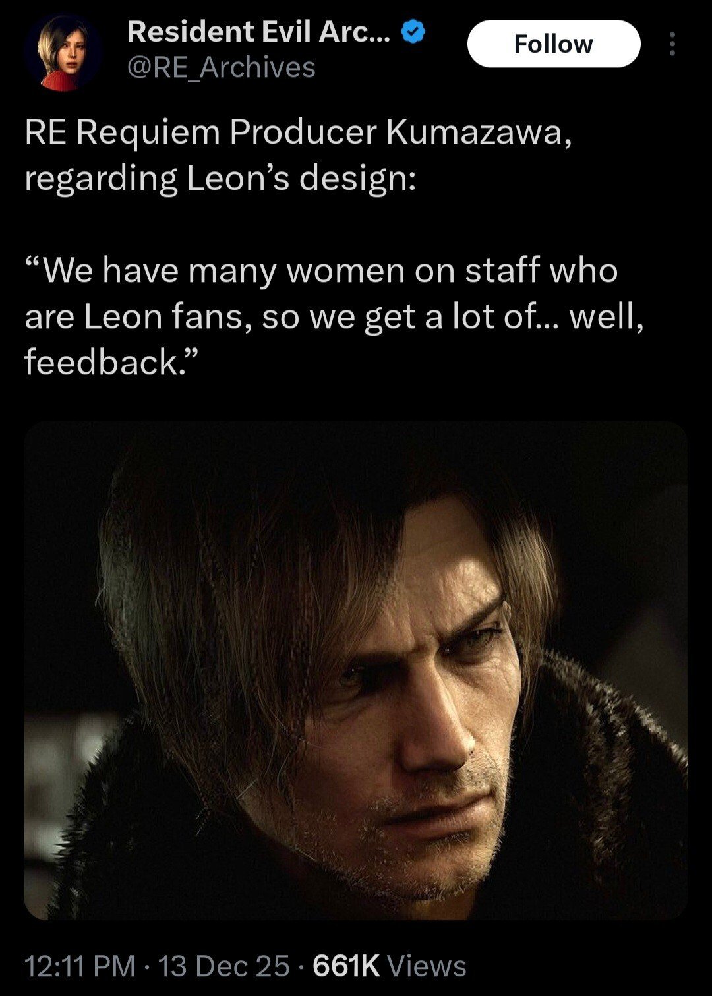
Task: Tap the word 'feedback.' ending the quote
Action: (x=111, y=362)
